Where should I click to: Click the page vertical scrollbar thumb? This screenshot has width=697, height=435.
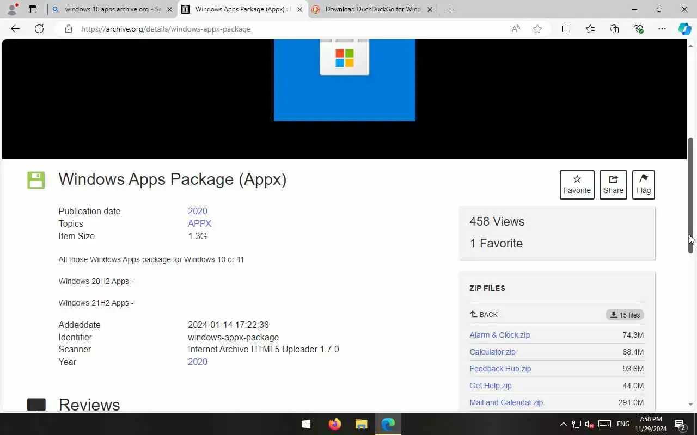click(690, 195)
